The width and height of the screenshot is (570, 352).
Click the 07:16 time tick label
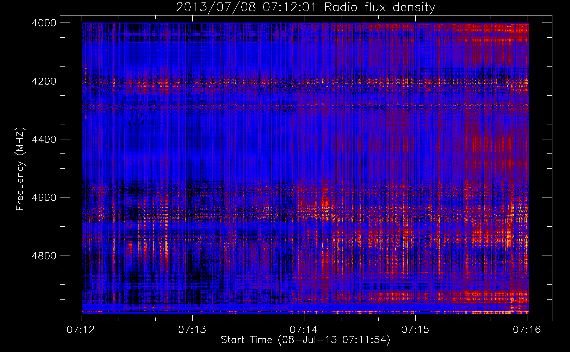[527, 329]
